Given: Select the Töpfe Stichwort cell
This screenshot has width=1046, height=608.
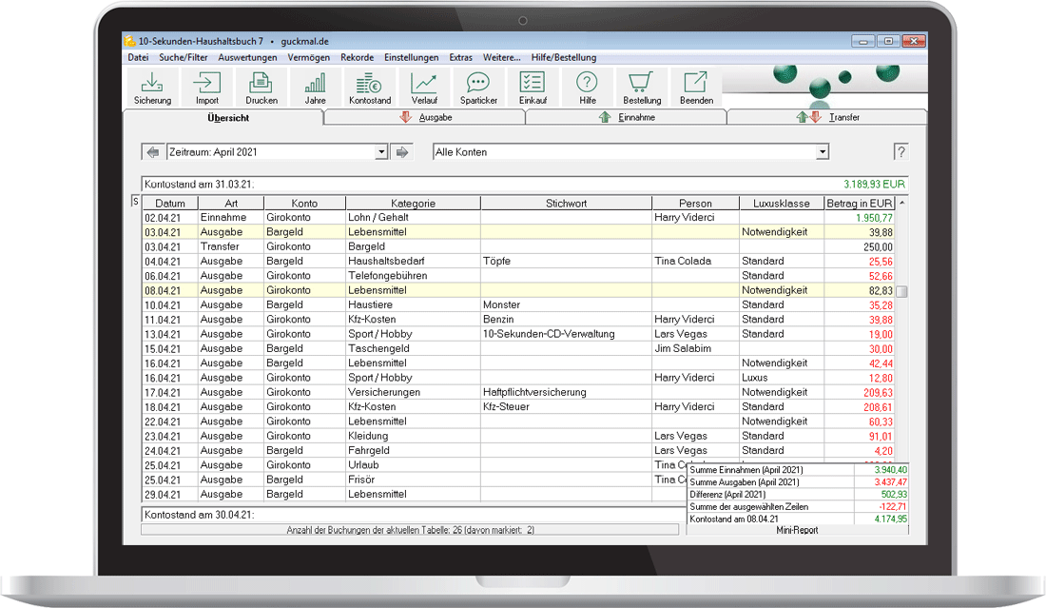Looking at the screenshot, I should pyautogui.click(x=566, y=261).
